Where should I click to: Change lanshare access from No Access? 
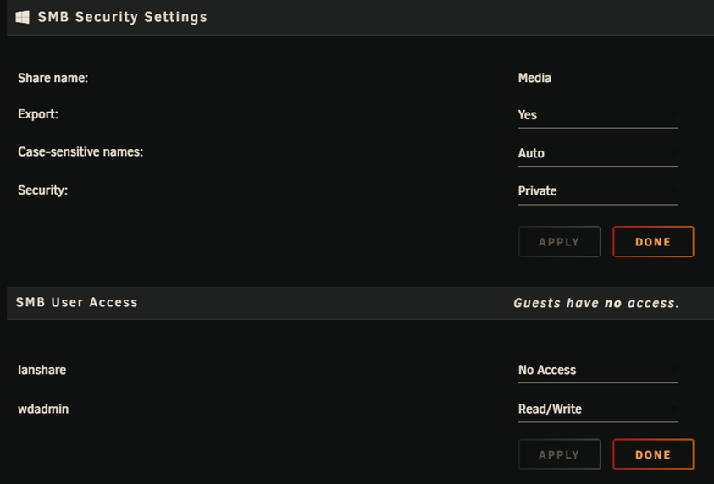click(x=597, y=370)
